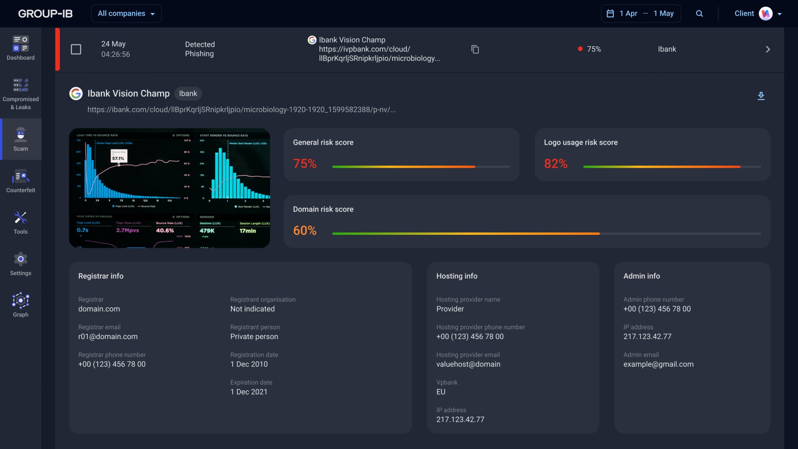Viewport: 798px width, 449px height.
Task: Click the phishing screenshot thumbnail
Action: click(x=170, y=187)
